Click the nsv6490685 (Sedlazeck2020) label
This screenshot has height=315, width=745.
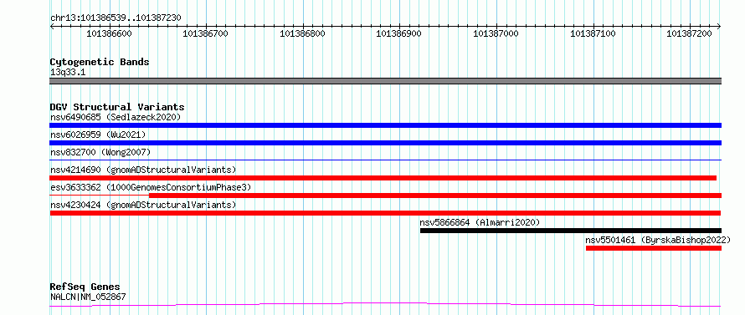116,117
